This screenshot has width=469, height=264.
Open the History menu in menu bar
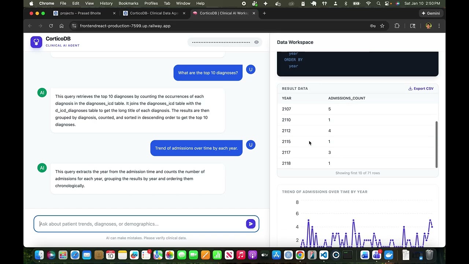click(x=106, y=3)
